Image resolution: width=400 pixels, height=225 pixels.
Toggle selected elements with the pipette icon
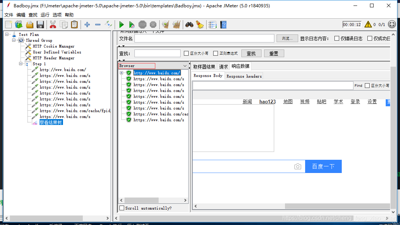(108, 25)
